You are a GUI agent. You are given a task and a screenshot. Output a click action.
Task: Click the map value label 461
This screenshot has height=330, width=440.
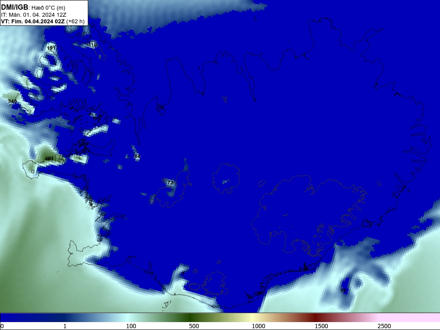pyautogui.click(x=49, y=158)
